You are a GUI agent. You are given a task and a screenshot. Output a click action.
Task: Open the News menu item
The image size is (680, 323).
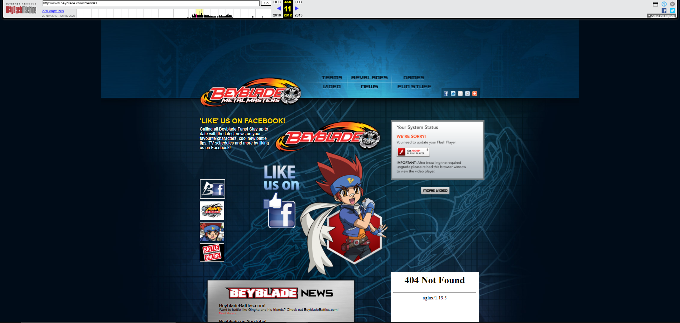pyautogui.click(x=369, y=87)
